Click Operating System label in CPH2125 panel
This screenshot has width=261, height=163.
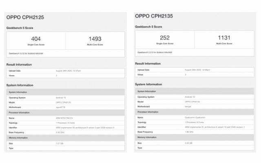[17, 98]
